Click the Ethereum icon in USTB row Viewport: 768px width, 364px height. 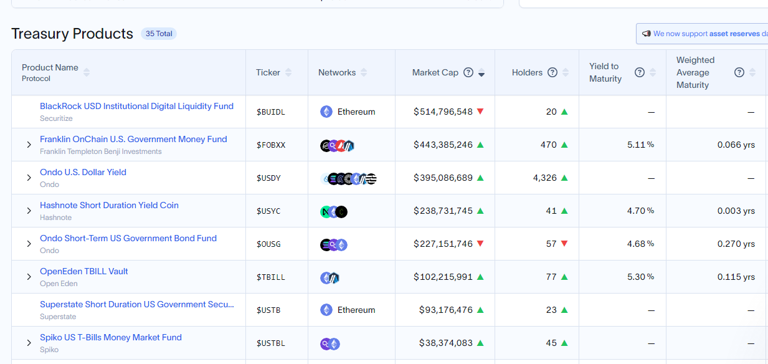coord(326,310)
